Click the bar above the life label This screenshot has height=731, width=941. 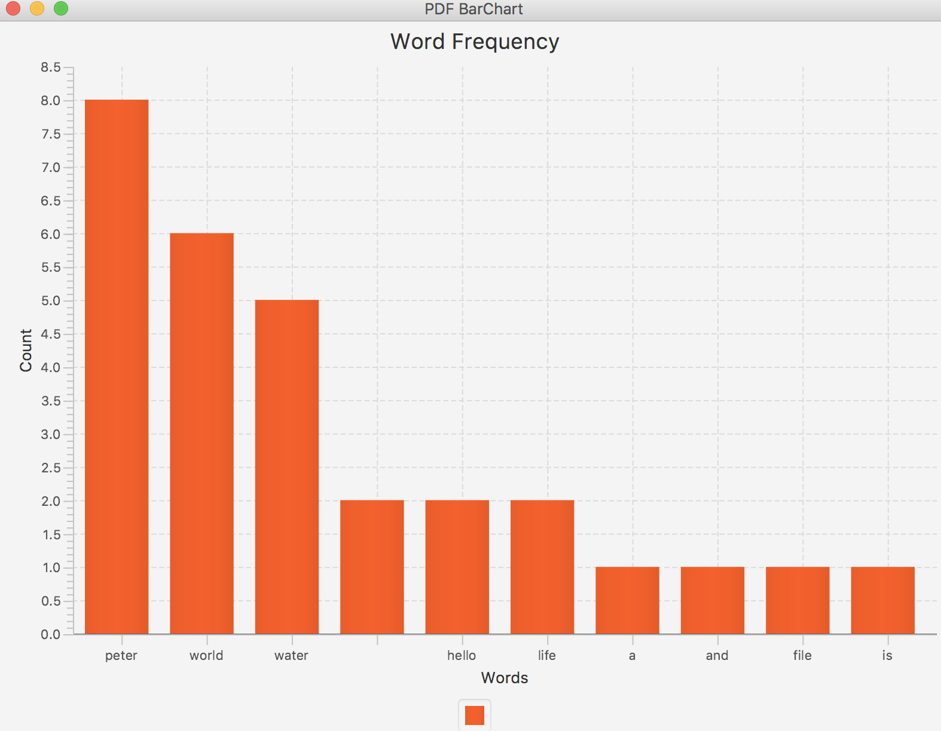pyautogui.click(x=542, y=567)
